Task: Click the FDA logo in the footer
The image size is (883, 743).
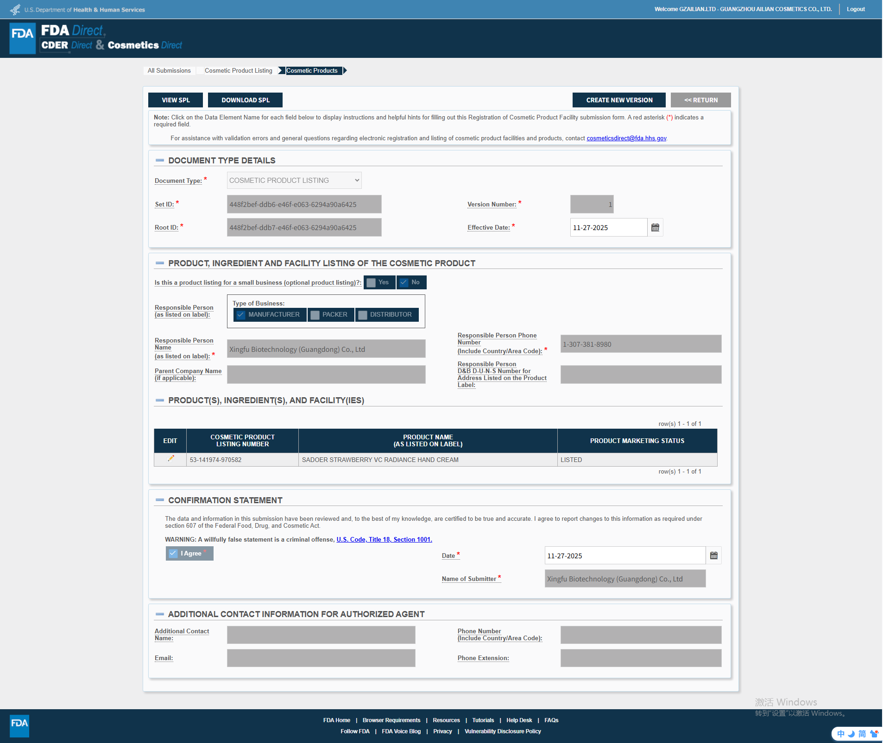Action: (19, 725)
